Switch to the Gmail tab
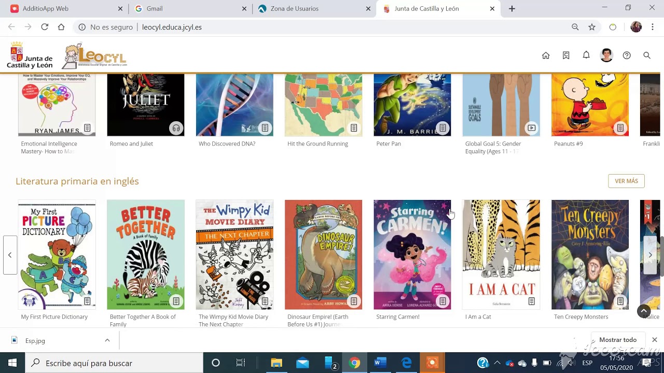664x373 pixels. coord(190,9)
